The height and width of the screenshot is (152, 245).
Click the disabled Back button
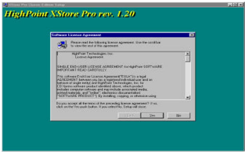pyautogui.click(x=129, y=116)
